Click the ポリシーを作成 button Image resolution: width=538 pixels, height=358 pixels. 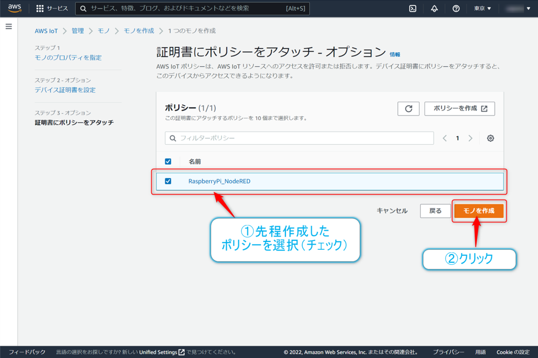click(x=460, y=109)
